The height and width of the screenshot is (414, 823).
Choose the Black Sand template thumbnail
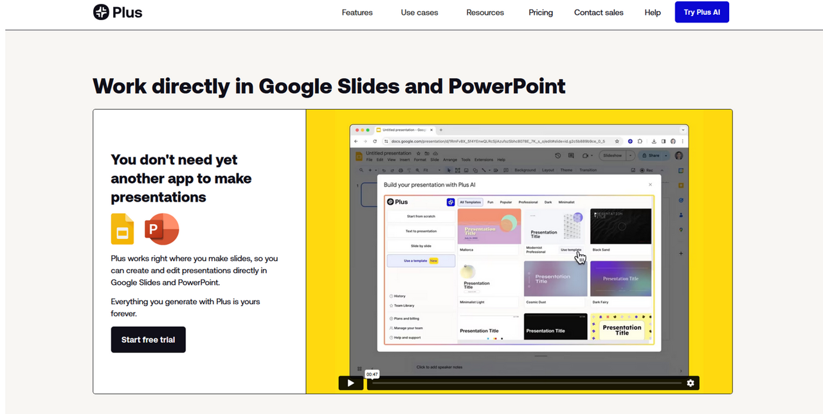(620, 226)
